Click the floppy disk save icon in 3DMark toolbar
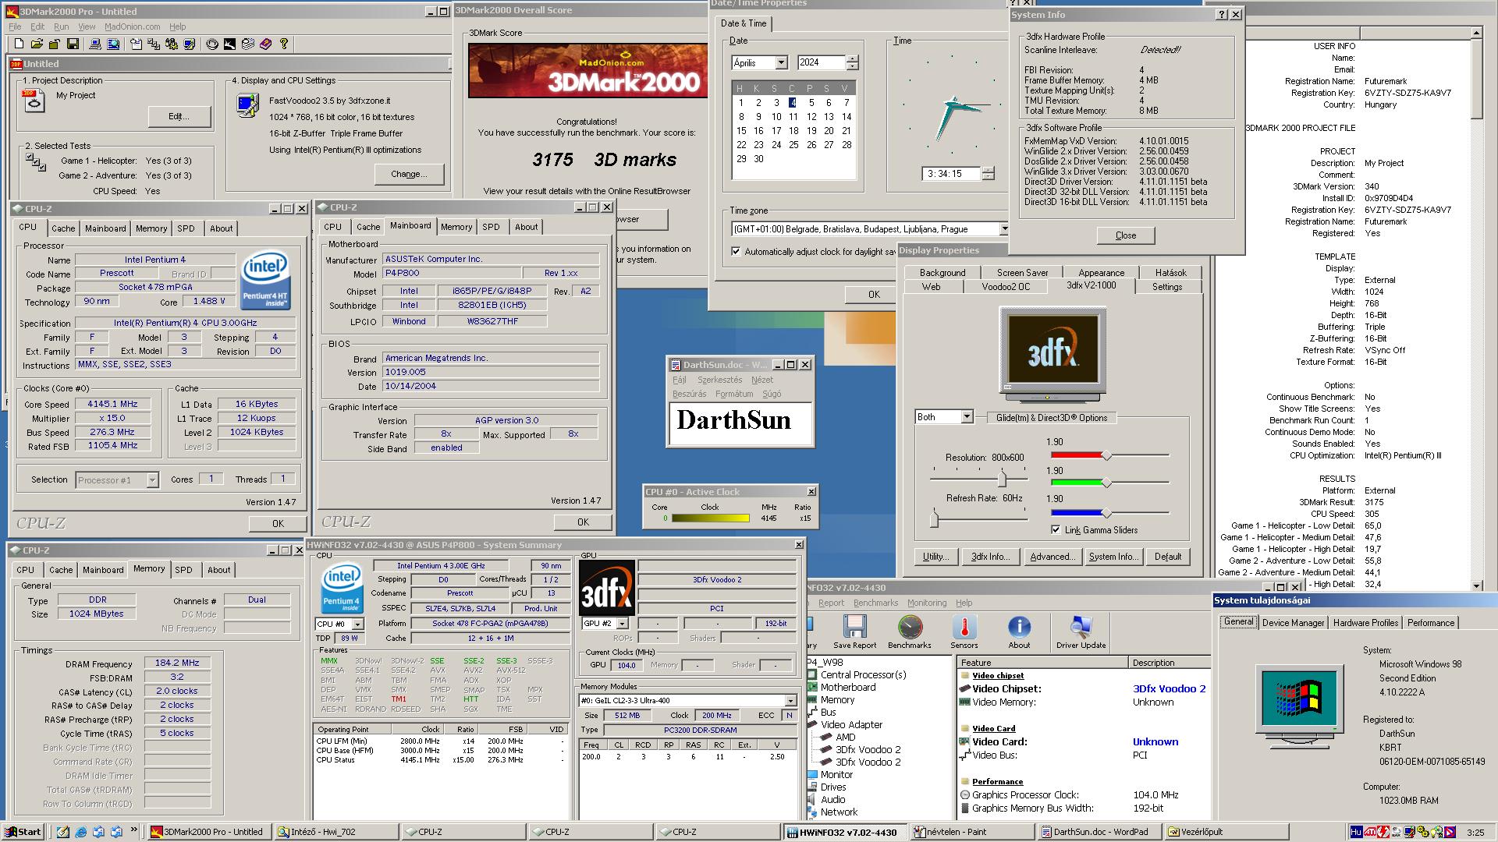 point(73,44)
